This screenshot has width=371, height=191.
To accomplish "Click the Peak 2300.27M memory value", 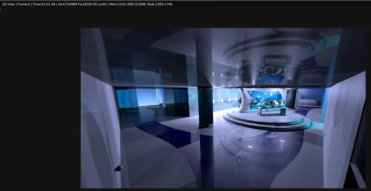I will [159, 4].
